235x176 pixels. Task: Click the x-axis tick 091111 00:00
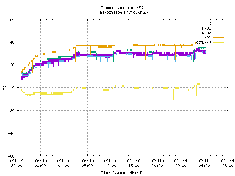[181, 164]
